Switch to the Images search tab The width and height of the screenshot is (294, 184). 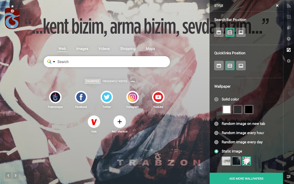point(82,48)
